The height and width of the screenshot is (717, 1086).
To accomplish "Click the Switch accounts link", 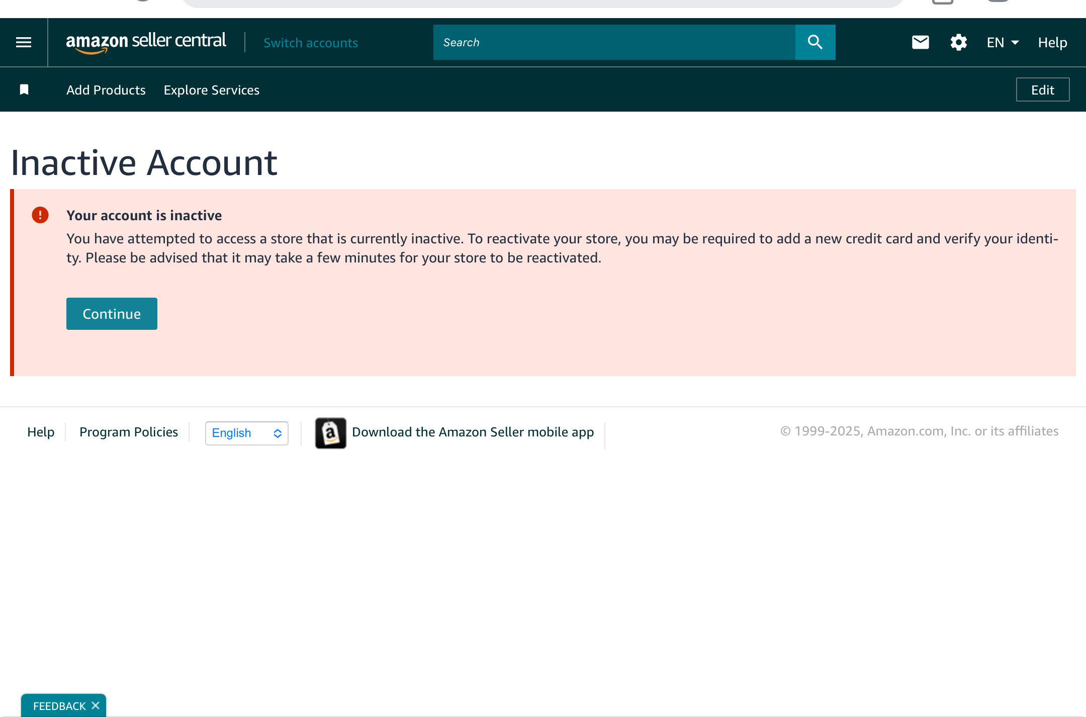I will point(311,43).
